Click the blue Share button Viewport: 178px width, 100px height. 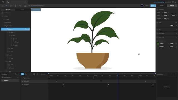153,6
